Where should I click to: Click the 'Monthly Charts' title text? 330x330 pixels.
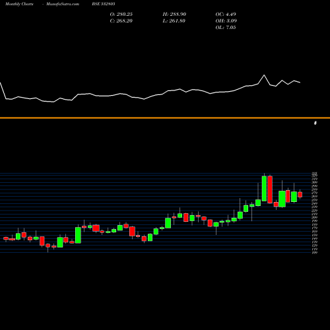19,4
